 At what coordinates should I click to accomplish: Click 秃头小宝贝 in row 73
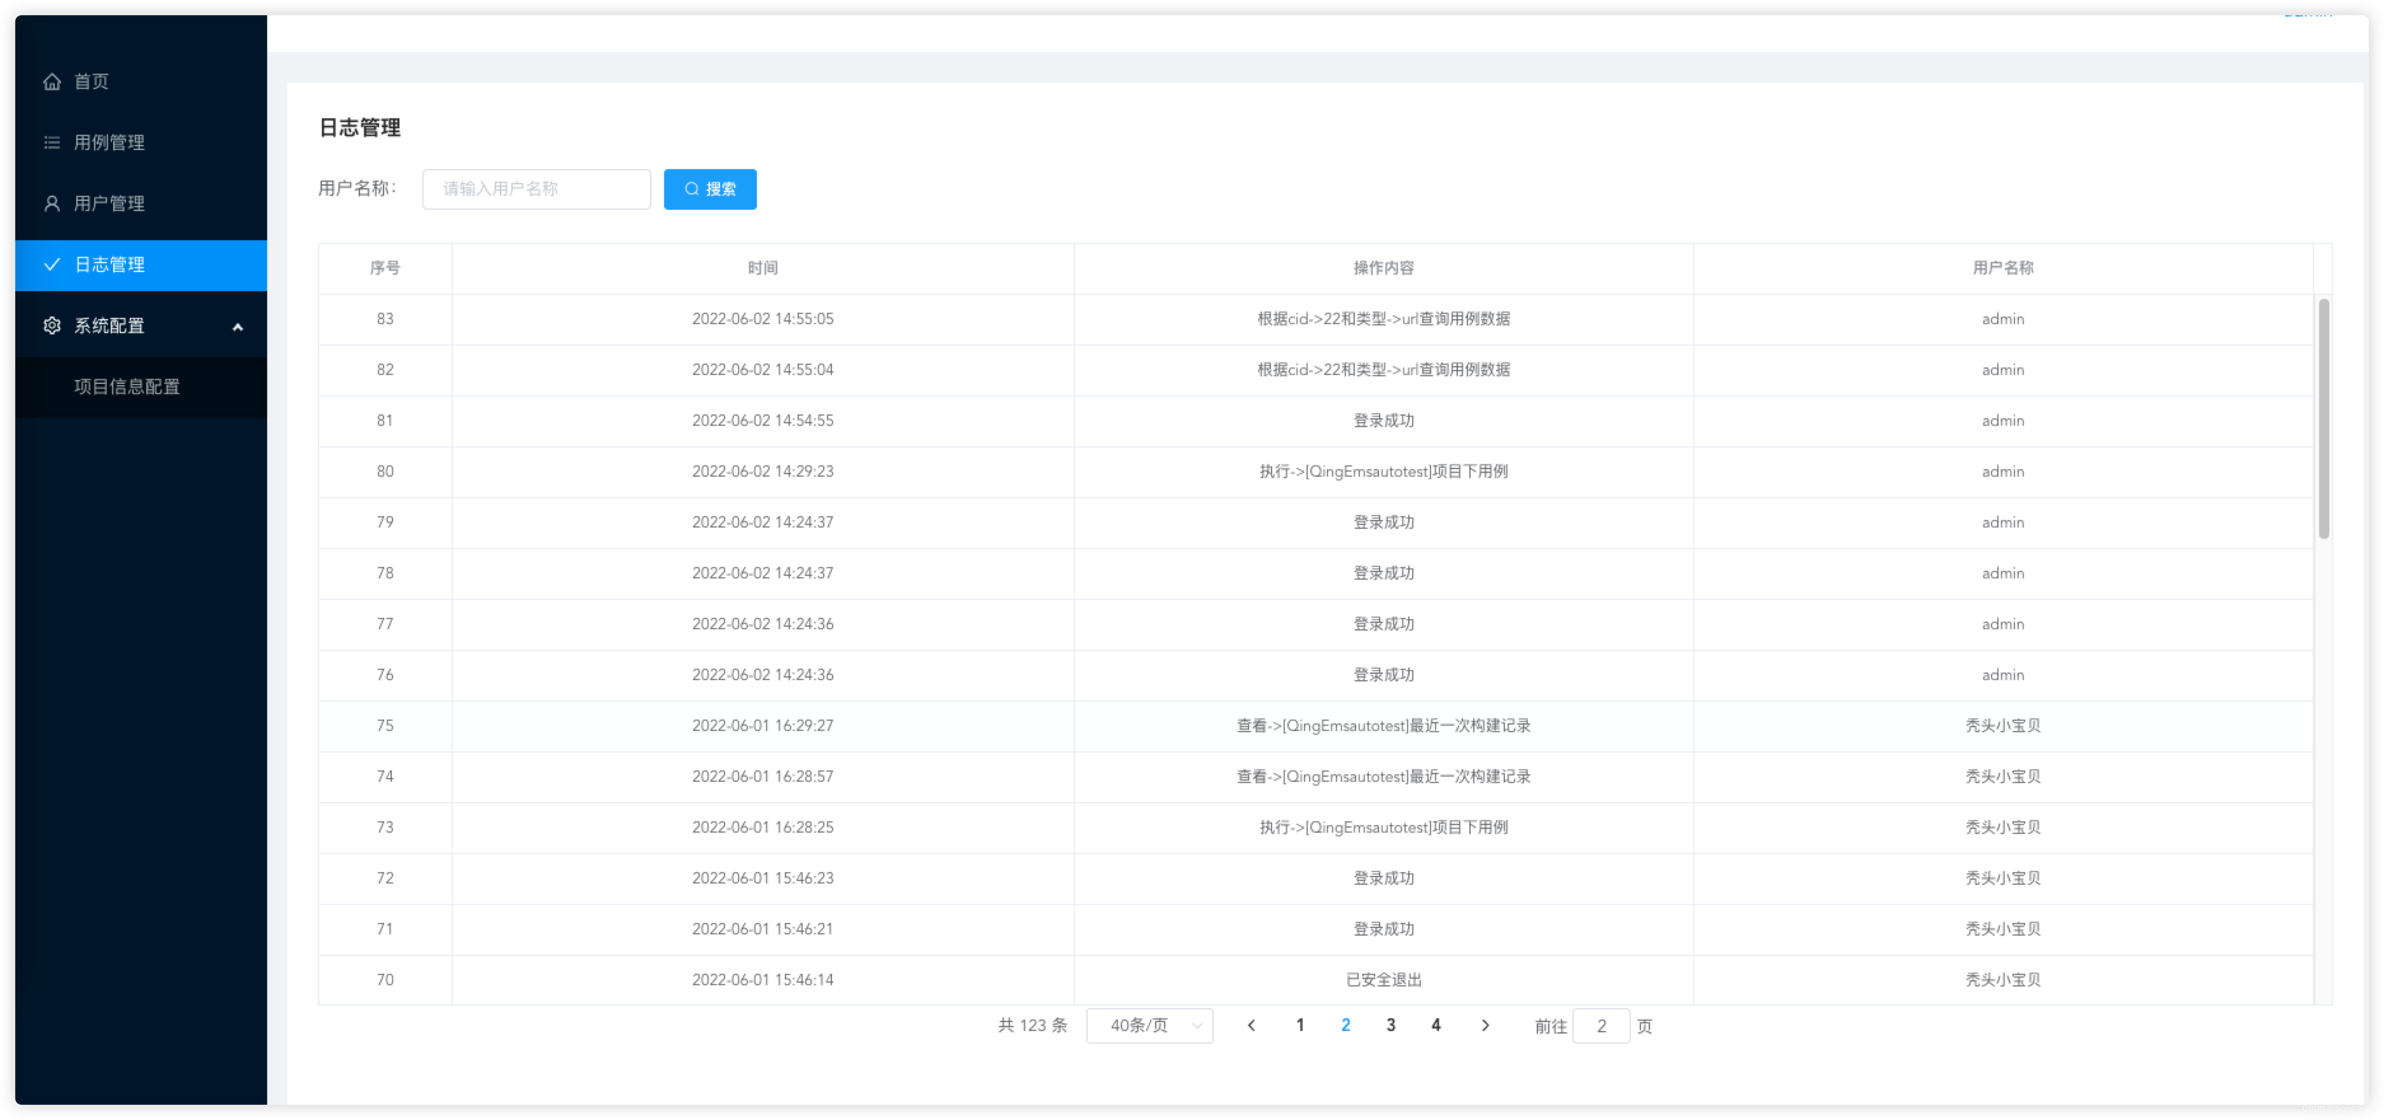(2003, 828)
